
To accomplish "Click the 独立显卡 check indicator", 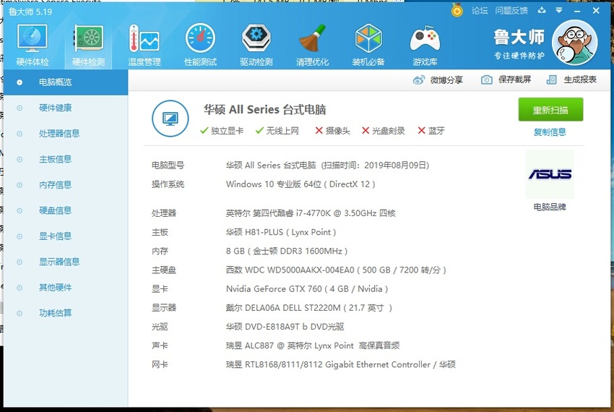I will pos(222,131).
